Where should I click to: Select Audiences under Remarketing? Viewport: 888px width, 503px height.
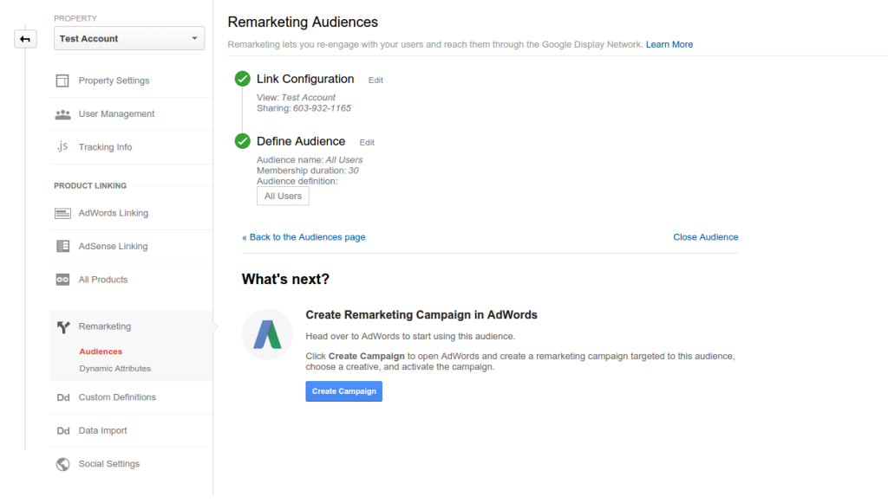[101, 351]
